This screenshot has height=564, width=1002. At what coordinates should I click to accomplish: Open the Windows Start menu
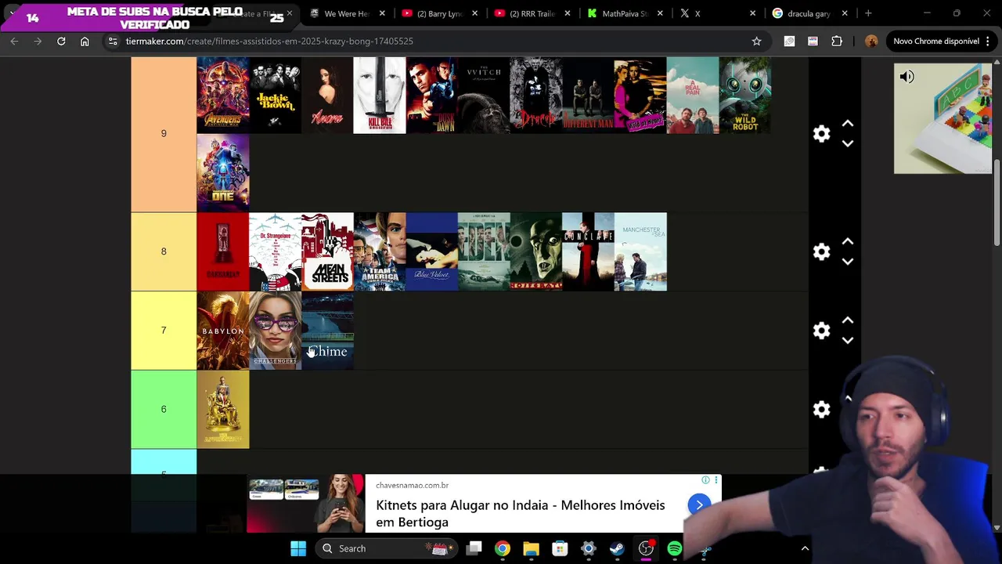(x=298, y=548)
